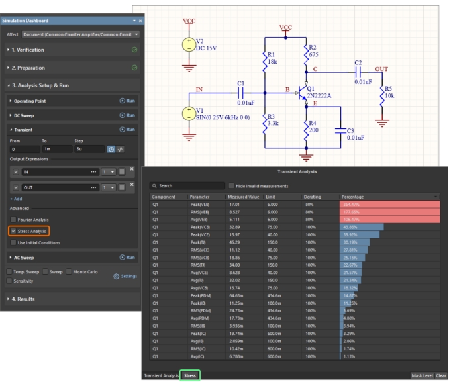
Task: Select capacitor C2 in schematic
Action: pos(358,72)
